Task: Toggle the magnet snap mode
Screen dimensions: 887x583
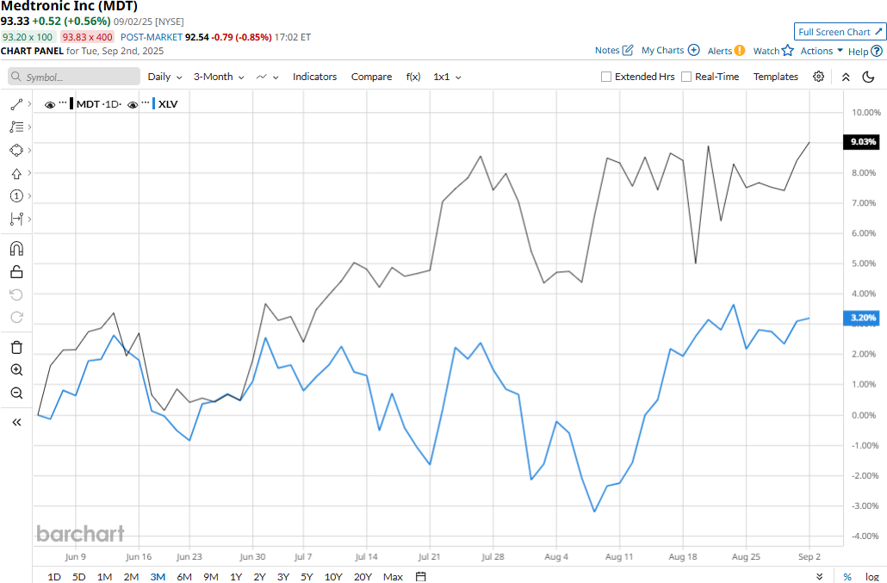Action: click(16, 249)
